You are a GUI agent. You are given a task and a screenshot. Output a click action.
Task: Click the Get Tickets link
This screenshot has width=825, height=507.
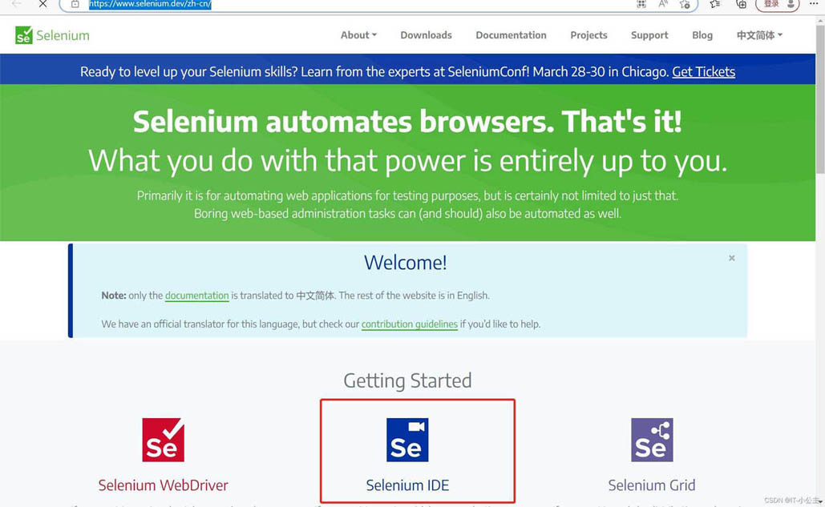click(x=703, y=71)
